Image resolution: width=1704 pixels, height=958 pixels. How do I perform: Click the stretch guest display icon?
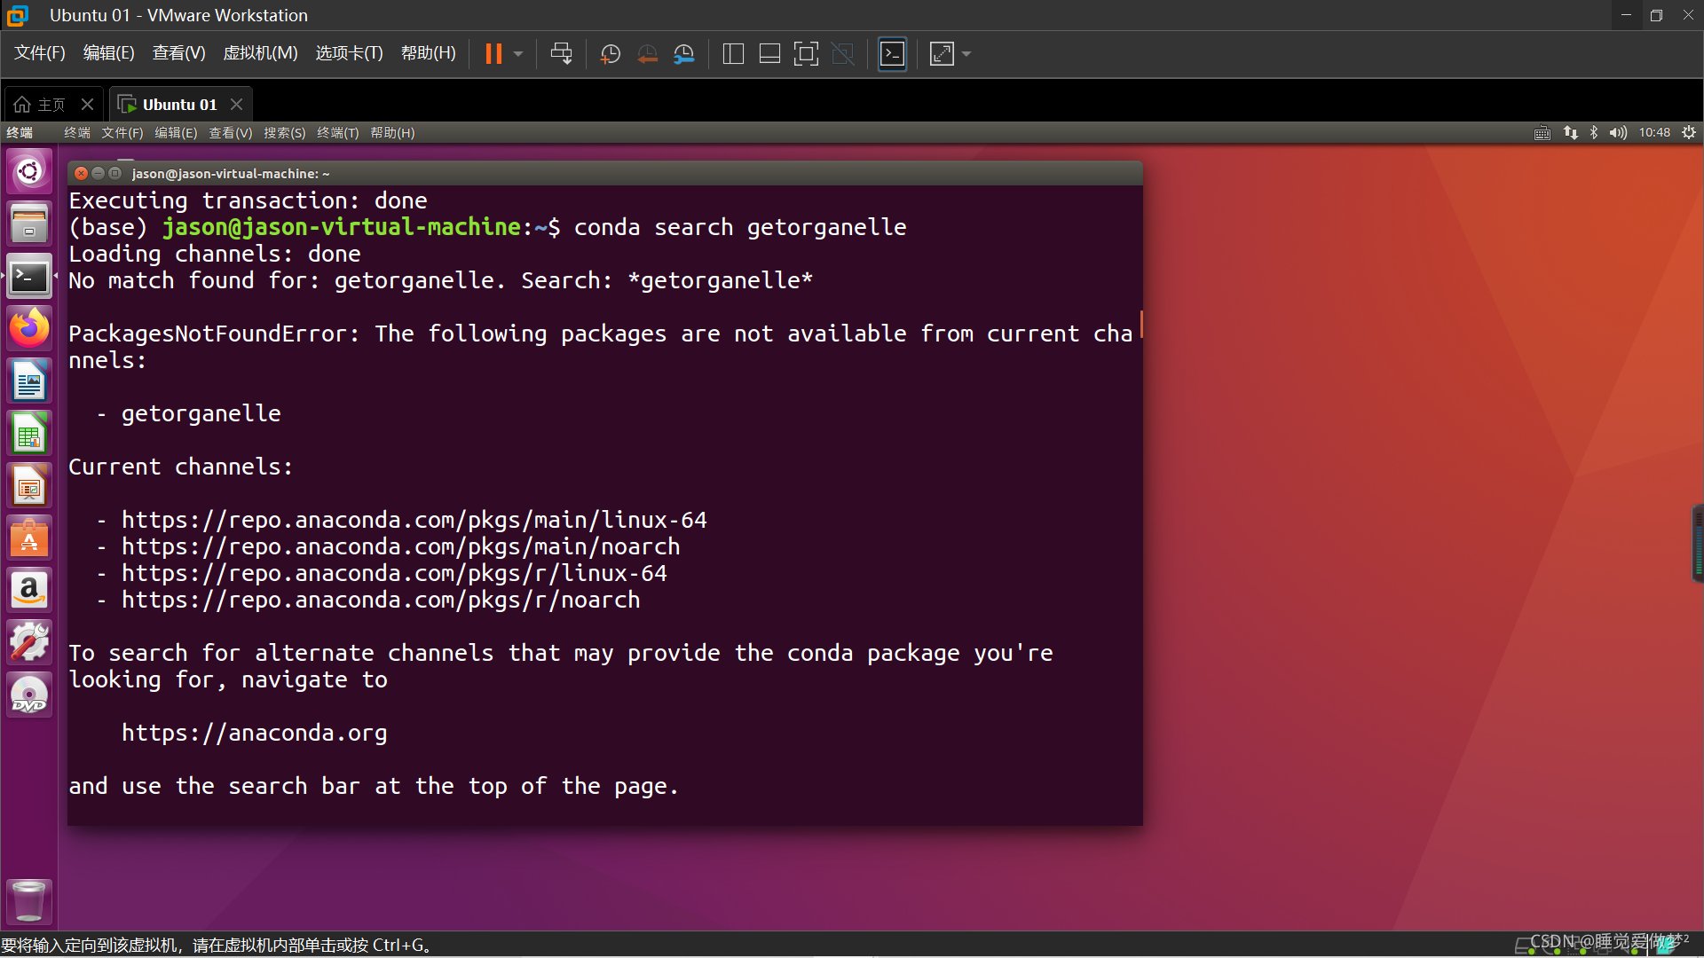pos(942,54)
